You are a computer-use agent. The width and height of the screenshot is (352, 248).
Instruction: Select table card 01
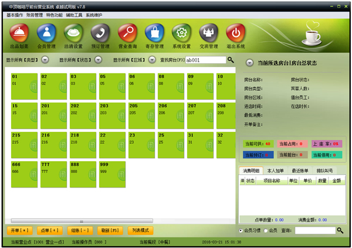(24, 86)
